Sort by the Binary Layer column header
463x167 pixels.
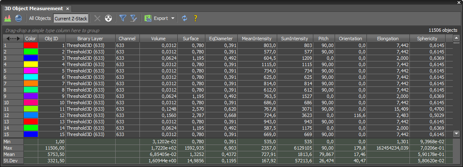[90, 39]
